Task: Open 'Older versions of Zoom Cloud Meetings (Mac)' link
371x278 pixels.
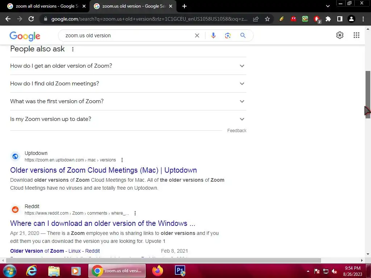Action: click(x=103, y=170)
